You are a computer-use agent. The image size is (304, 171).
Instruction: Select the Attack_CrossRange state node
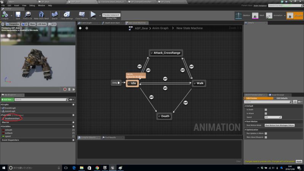[x=166, y=53]
